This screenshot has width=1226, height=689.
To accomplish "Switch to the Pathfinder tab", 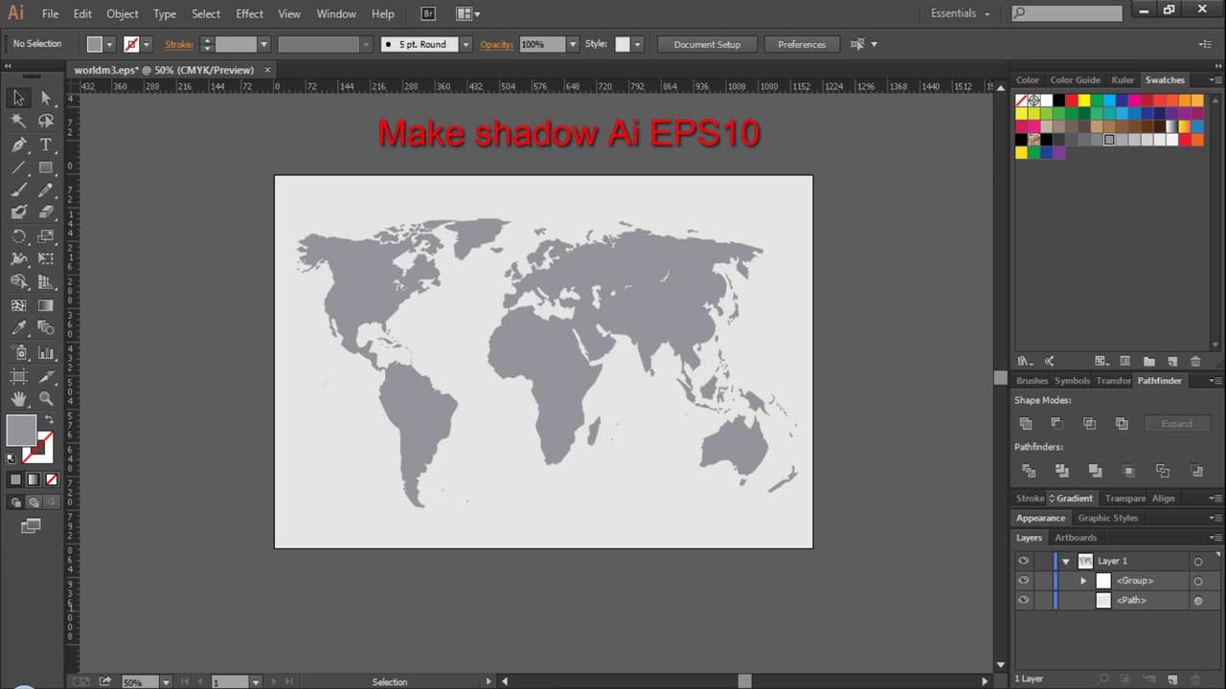I will (1159, 381).
